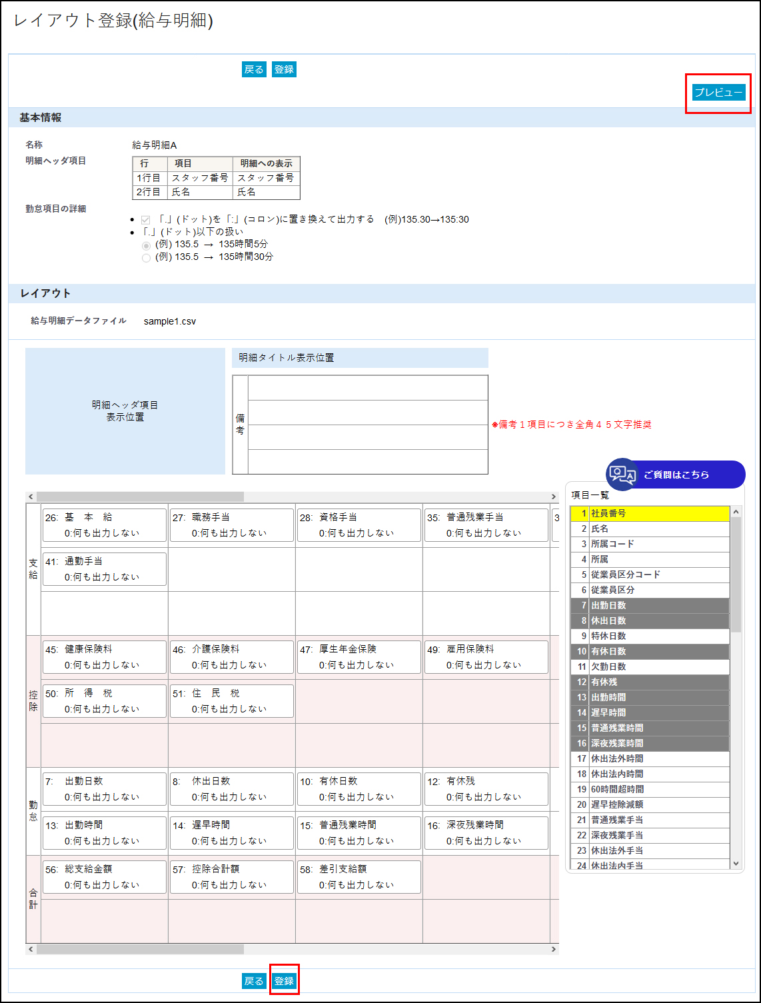Screen dimensions: 761x1003
Task: Select 従業員区分コード in the item list
Action: click(x=650, y=574)
